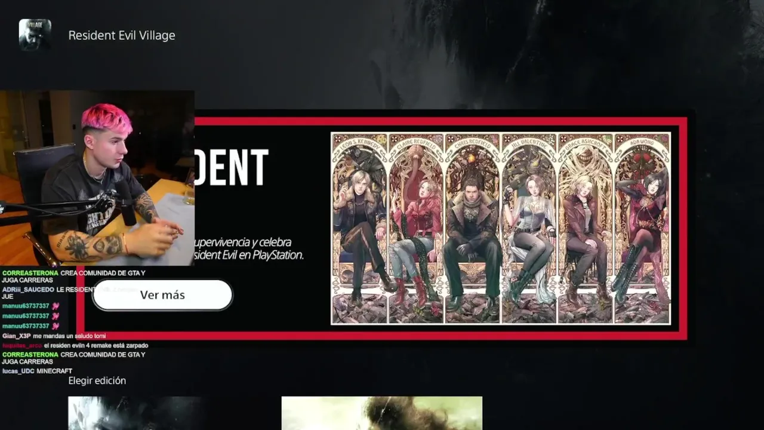Click the Elegir edición heading

click(97, 380)
